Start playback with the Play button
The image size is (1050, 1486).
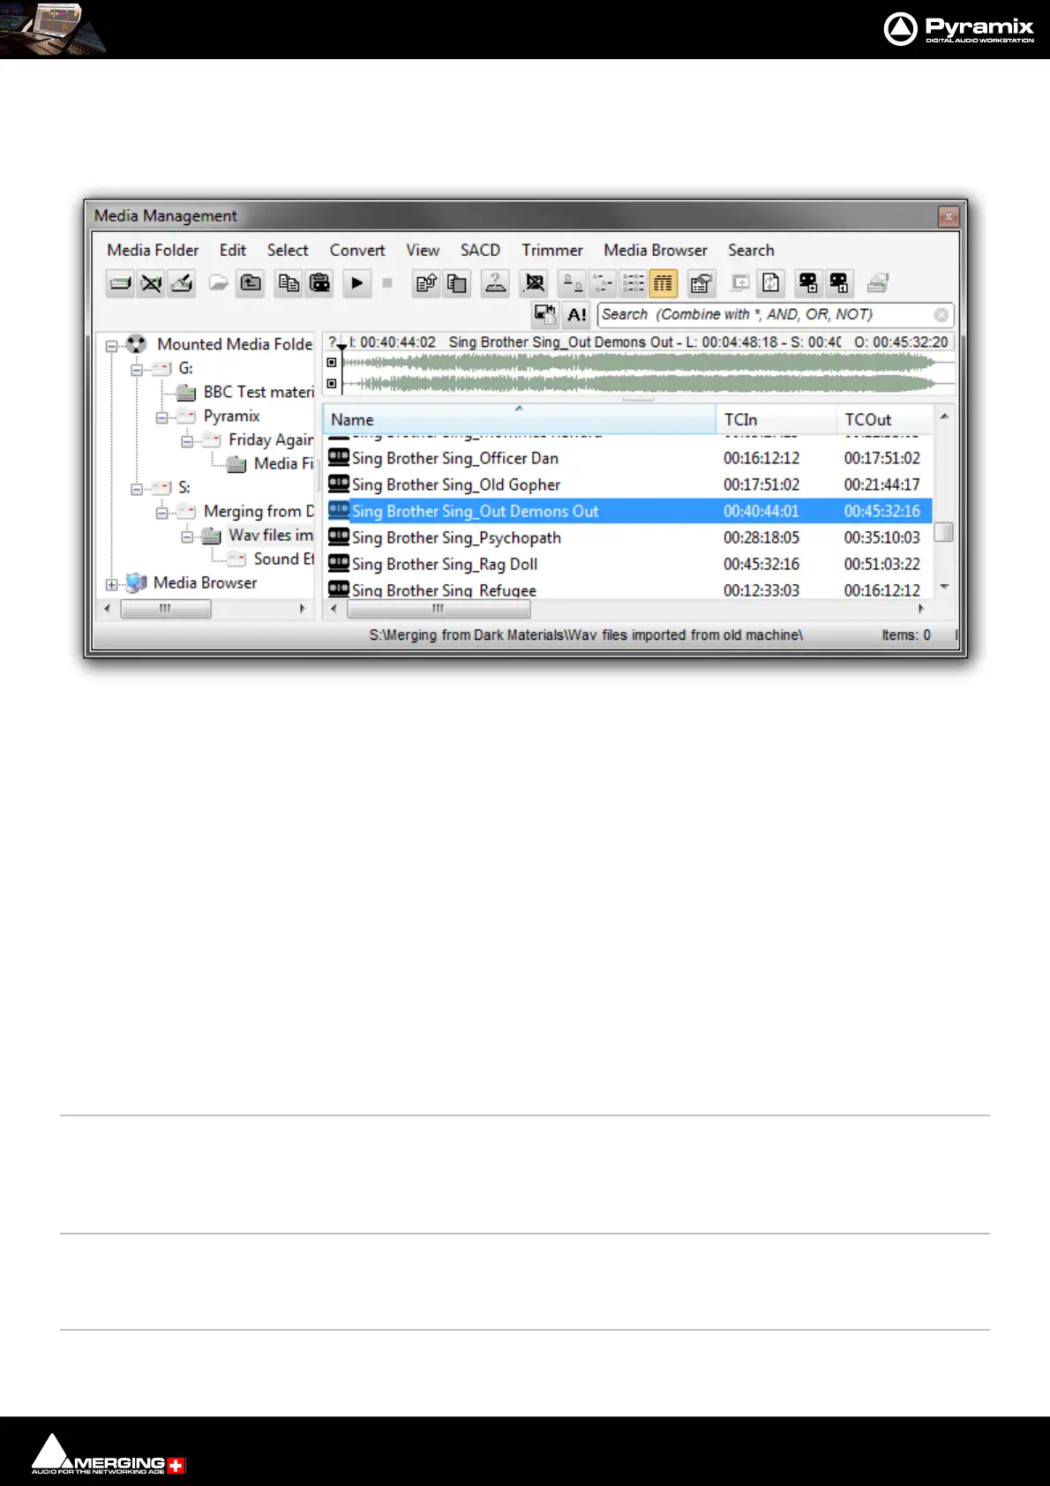tap(356, 283)
